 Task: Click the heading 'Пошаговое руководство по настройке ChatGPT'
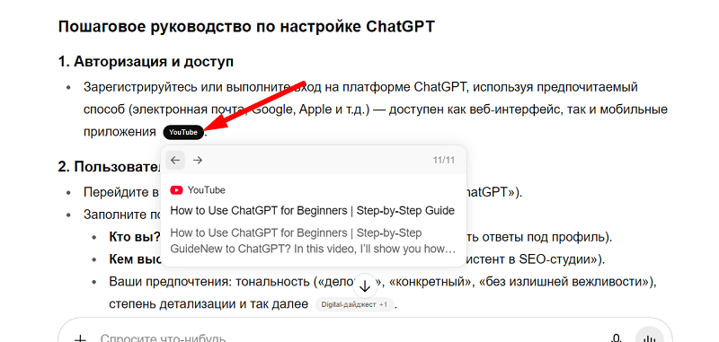[246, 27]
